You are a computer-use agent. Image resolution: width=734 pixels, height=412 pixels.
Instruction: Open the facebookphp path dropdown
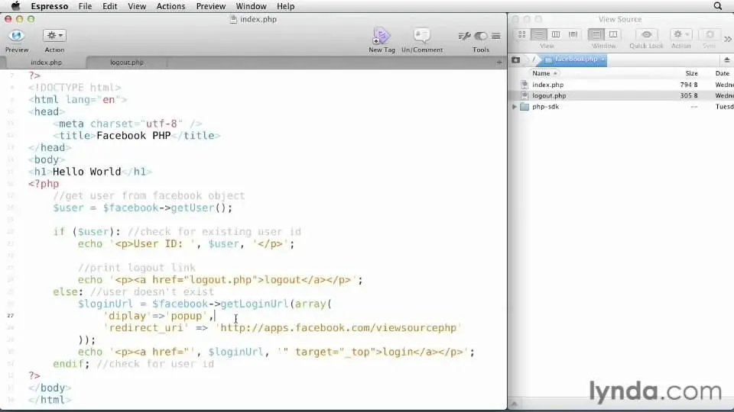coord(575,60)
